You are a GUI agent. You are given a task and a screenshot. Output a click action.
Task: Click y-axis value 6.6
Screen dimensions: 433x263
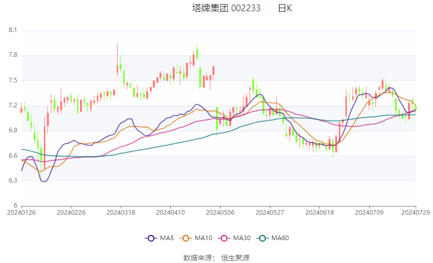click(13, 156)
